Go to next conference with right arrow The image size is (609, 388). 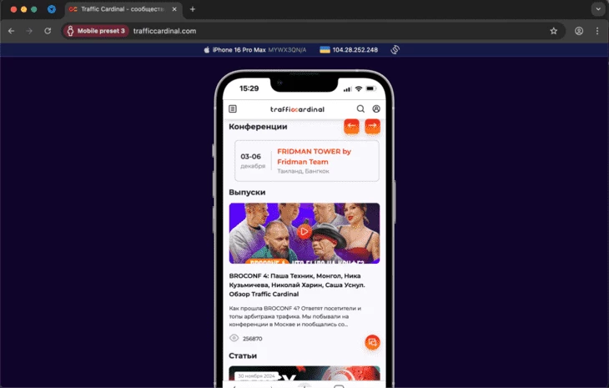point(372,126)
